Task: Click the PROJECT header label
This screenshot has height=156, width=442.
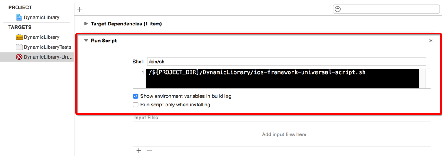Action: (x=20, y=7)
